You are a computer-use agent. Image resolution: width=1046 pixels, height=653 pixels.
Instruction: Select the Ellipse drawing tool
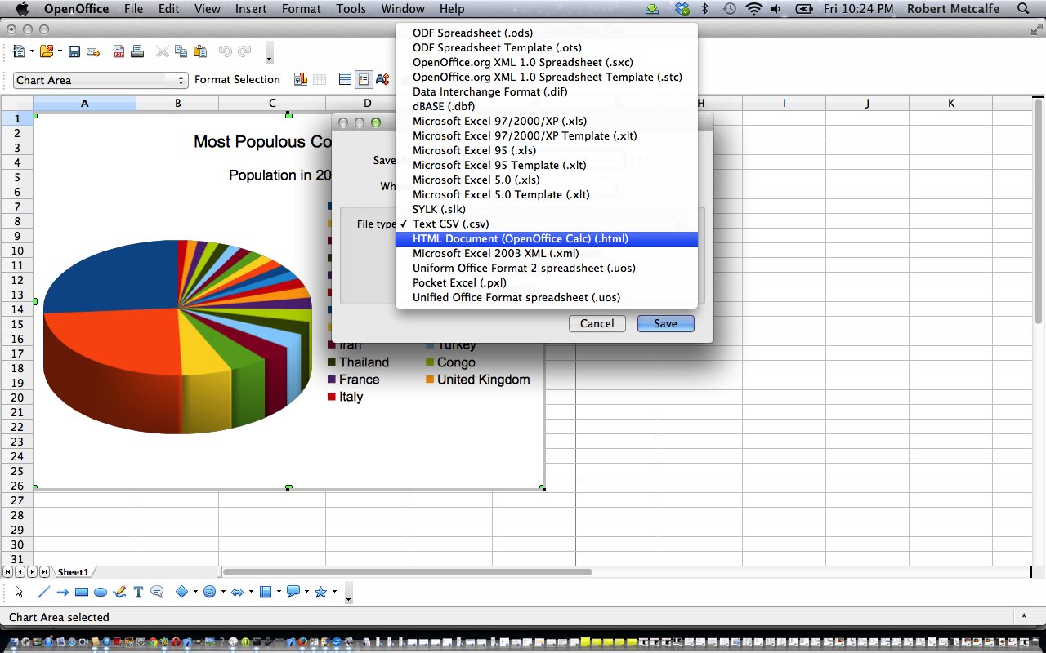pyautogui.click(x=101, y=592)
